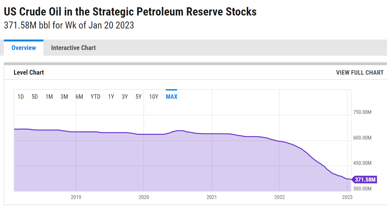
Task: Change chart range to 5Y
Action: 139,96
